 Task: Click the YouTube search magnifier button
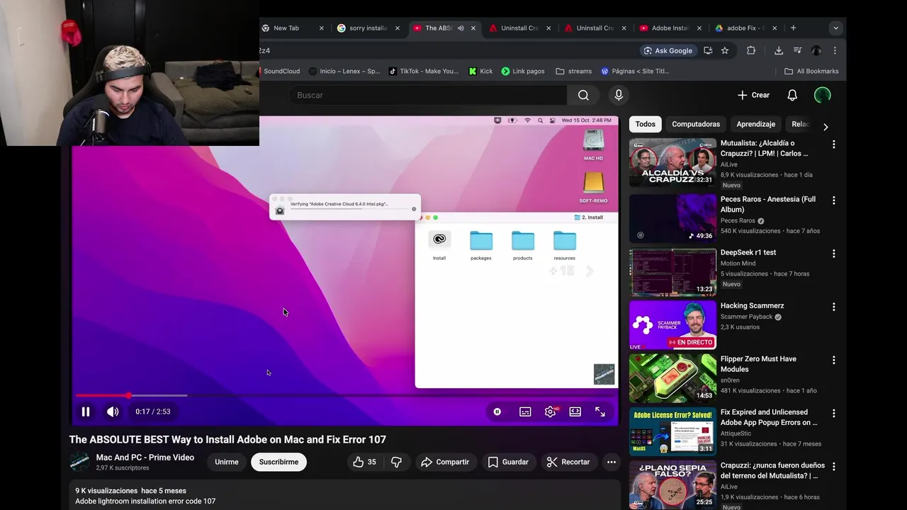pyautogui.click(x=583, y=95)
